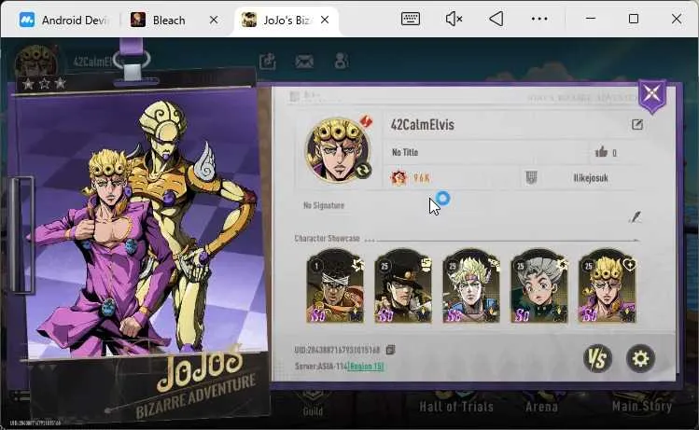Open Hall of Trials

click(456, 406)
